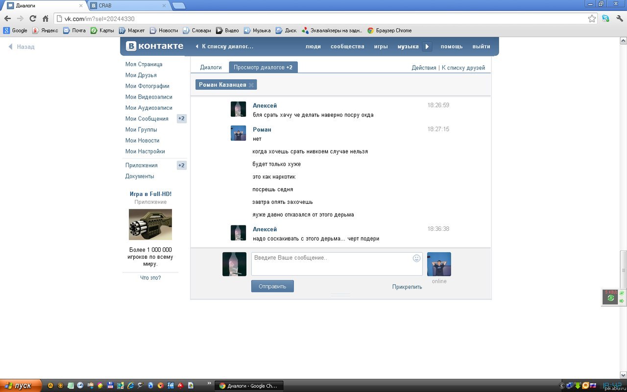The width and height of the screenshot is (627, 392).
Task: Click the green download arrow tray icon
Action: click(x=578, y=386)
